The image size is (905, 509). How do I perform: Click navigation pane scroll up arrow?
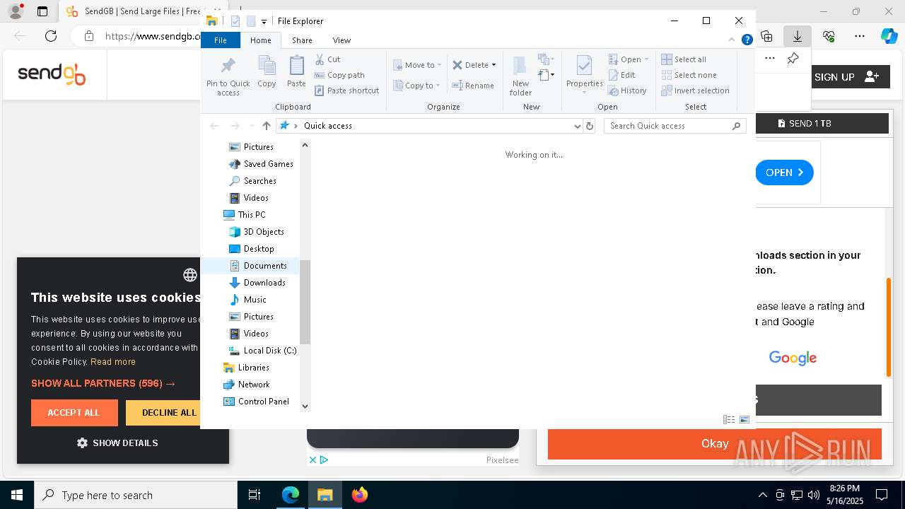[x=305, y=145]
